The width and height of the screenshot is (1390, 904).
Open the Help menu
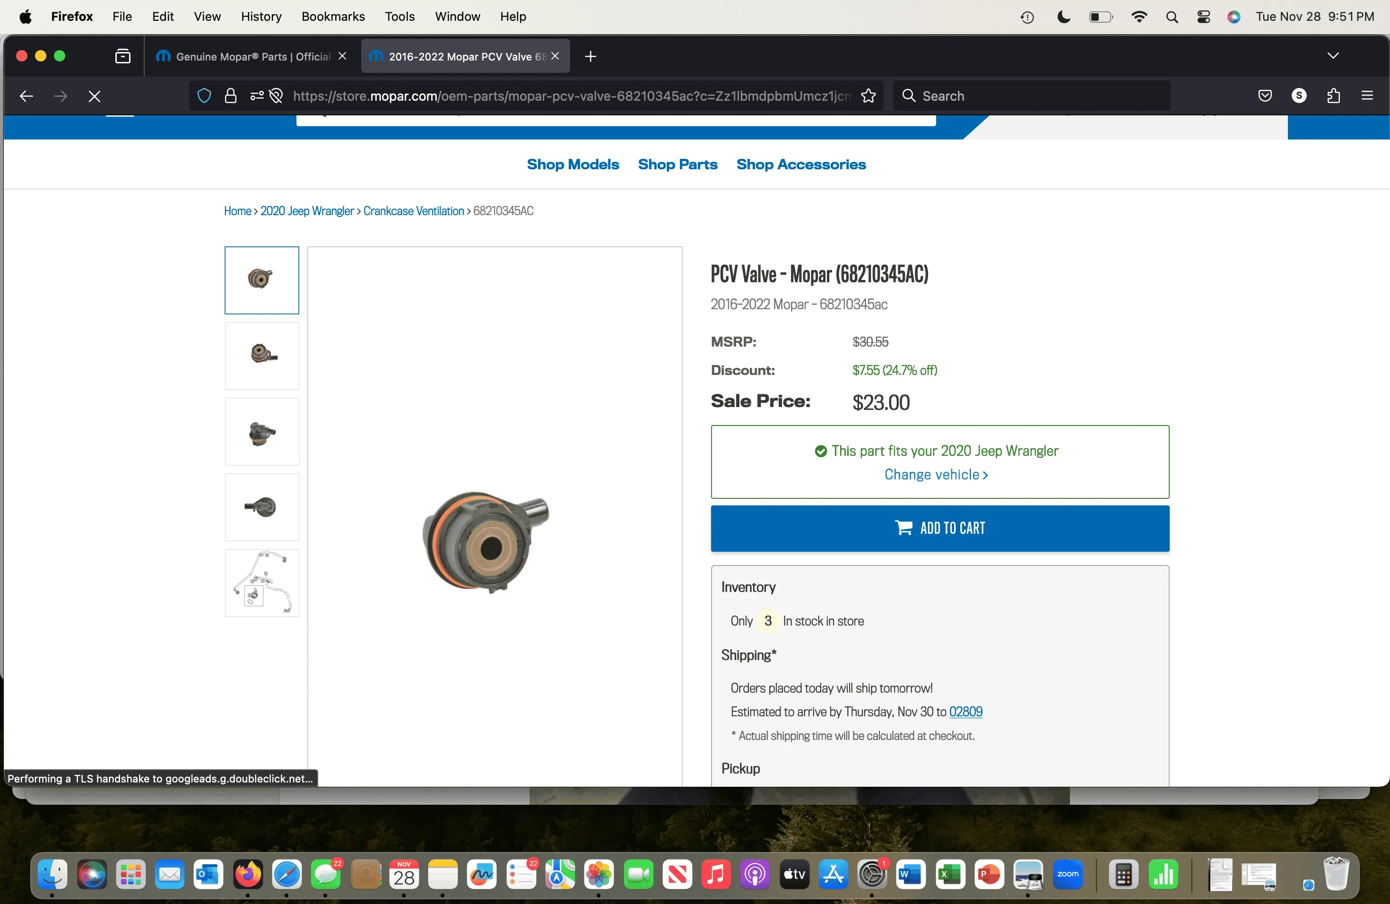coord(513,17)
